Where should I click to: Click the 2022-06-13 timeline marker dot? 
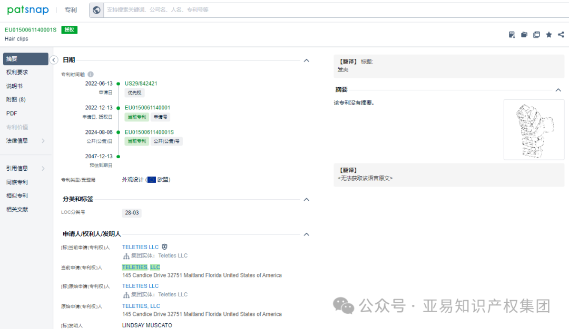click(x=119, y=84)
